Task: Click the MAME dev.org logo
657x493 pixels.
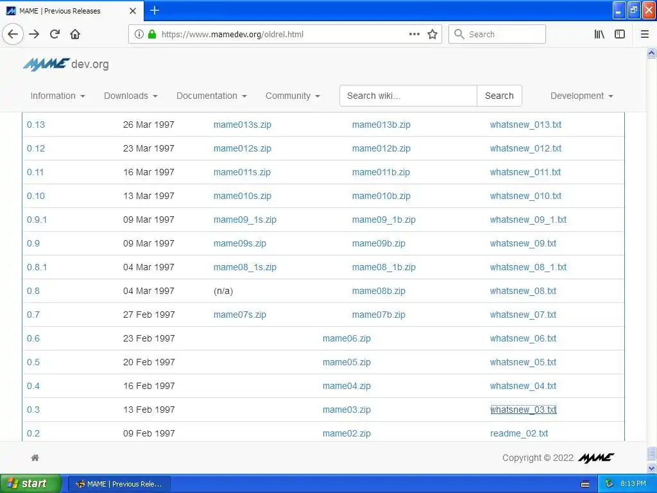Action: pos(66,64)
